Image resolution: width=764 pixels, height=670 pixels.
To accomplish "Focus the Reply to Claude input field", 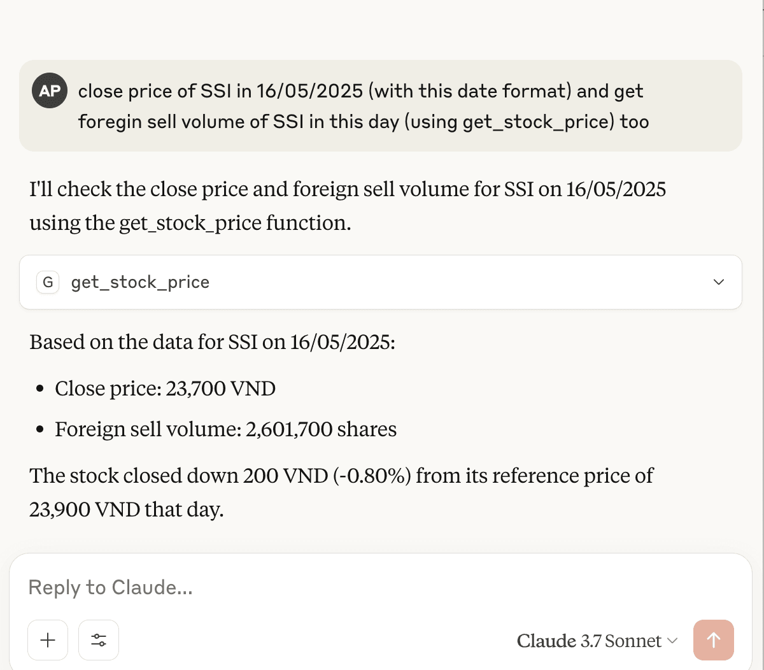I will [x=381, y=587].
